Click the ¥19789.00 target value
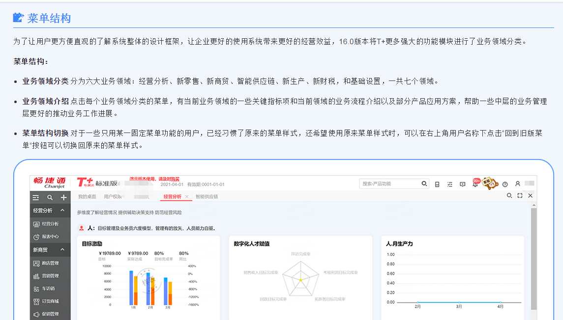The width and height of the screenshot is (563, 320). 110,253
